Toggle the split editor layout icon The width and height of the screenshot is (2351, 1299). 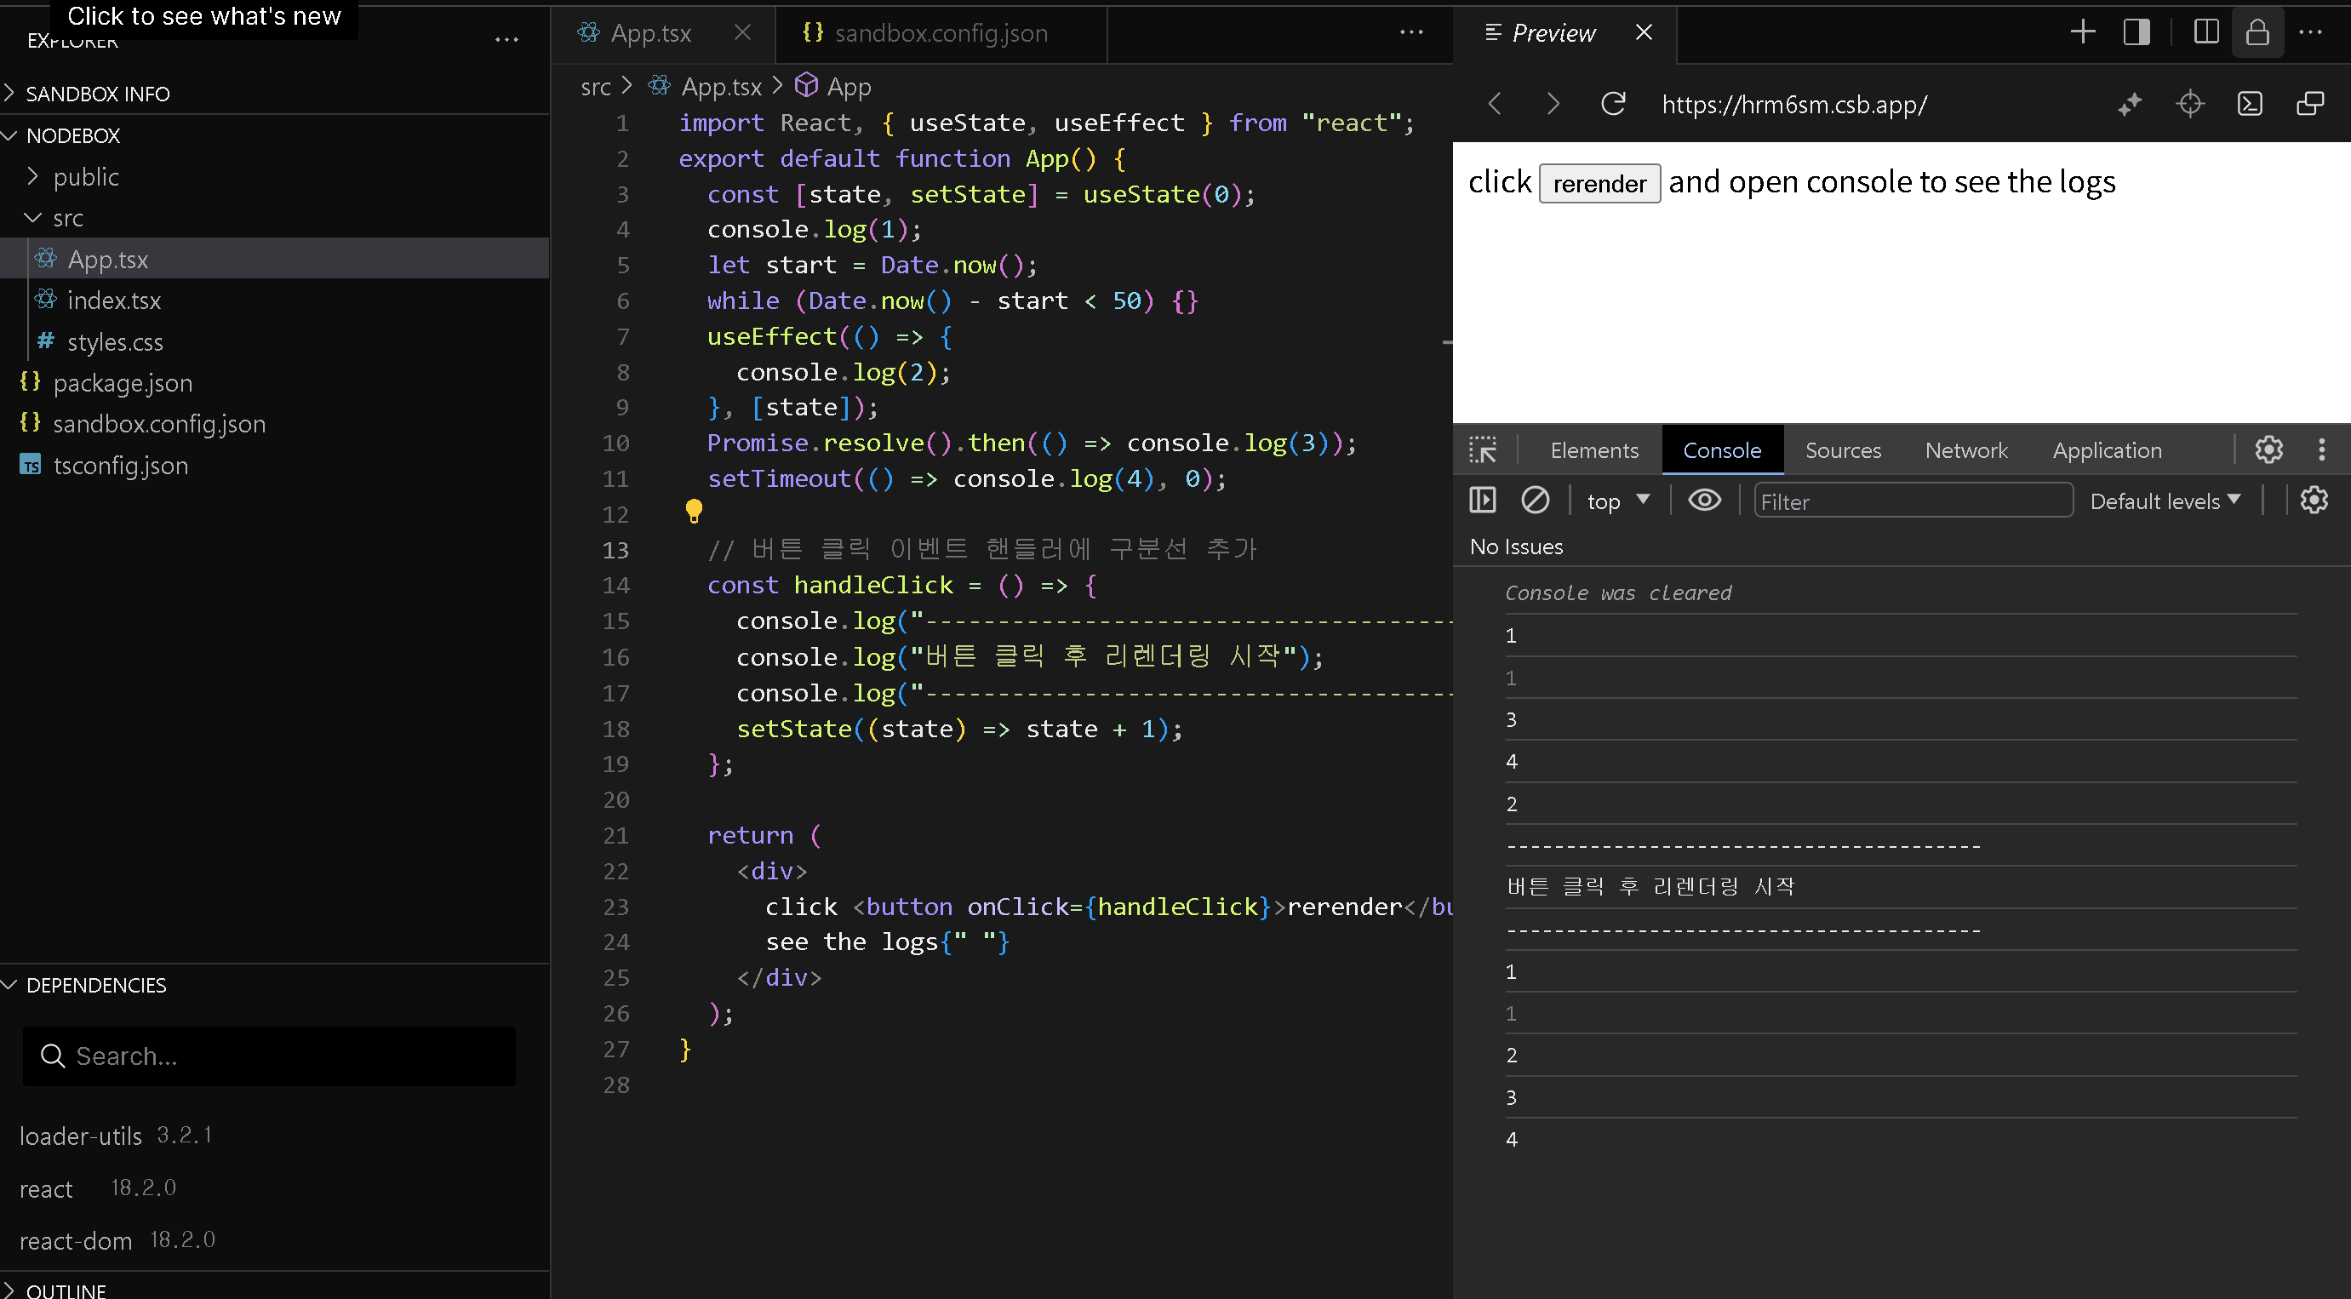click(2206, 33)
